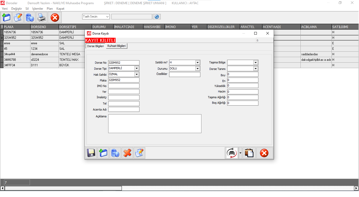Click the briefcase copy icon in dialog
Viewport: 359px width, 197px height.
(249, 153)
